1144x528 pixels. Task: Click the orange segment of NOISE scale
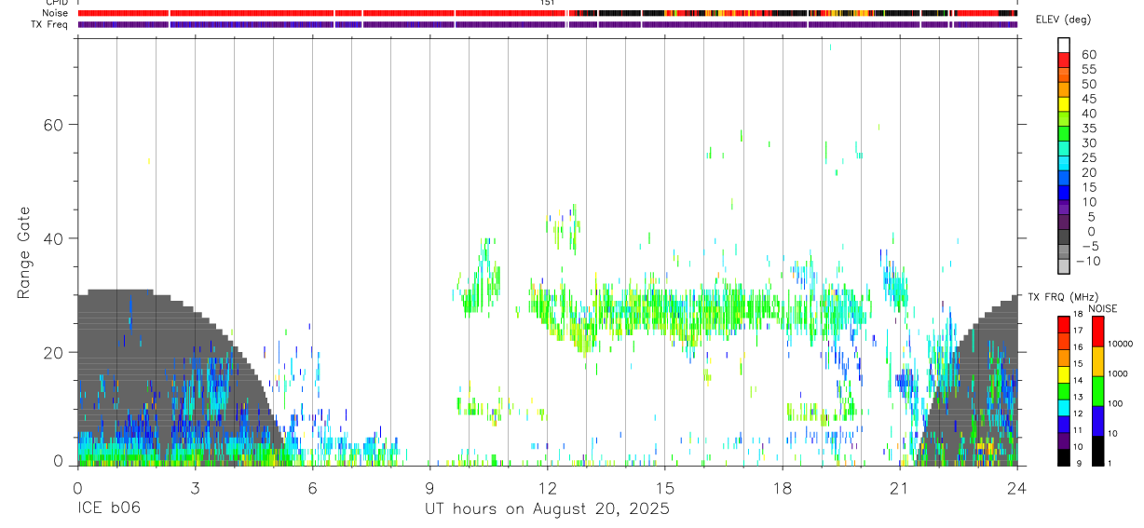point(1097,361)
